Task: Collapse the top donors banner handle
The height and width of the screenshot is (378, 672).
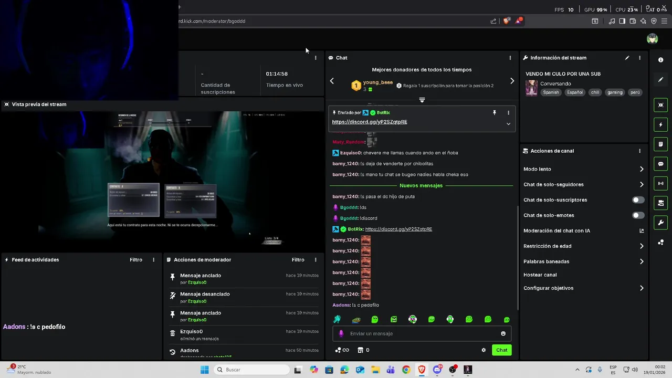Action: pyautogui.click(x=422, y=100)
